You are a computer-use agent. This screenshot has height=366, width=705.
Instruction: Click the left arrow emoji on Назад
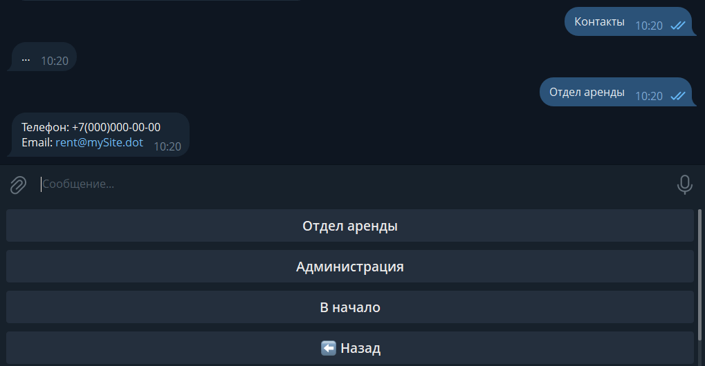[329, 348]
